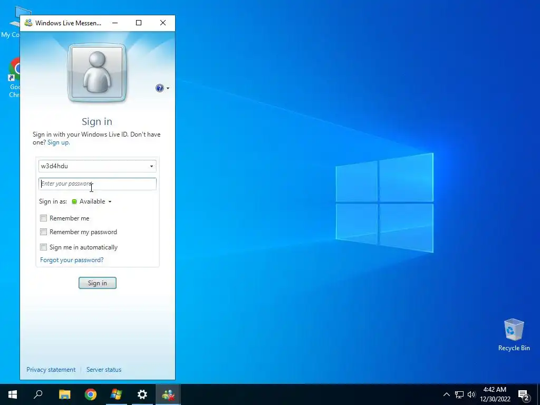Maximize the Windows Live Messenger window

pos(139,23)
